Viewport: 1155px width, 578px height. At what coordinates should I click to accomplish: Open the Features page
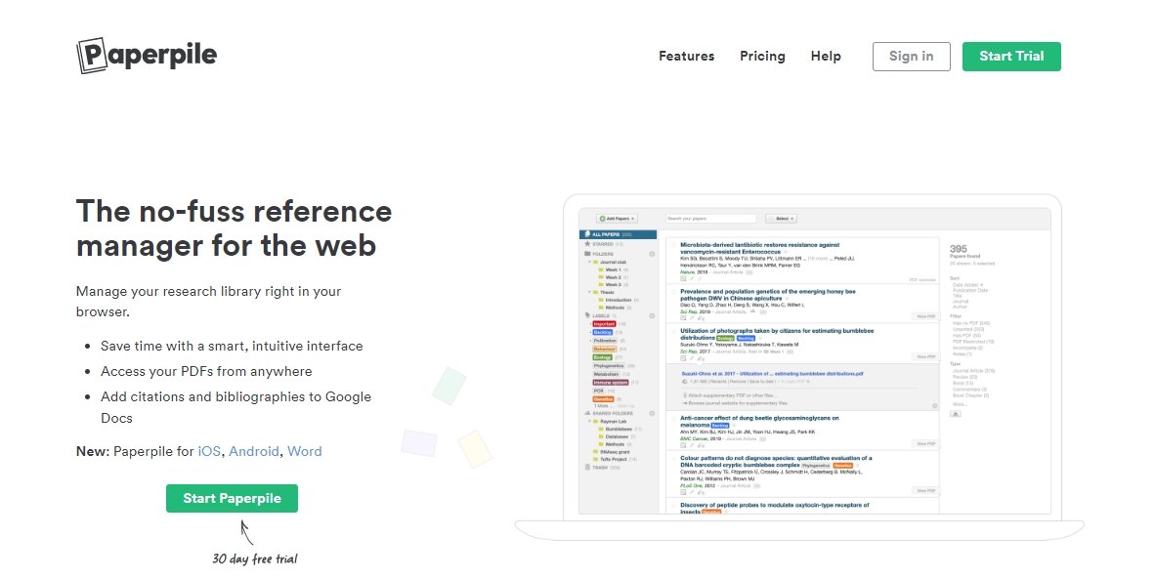[x=687, y=56]
